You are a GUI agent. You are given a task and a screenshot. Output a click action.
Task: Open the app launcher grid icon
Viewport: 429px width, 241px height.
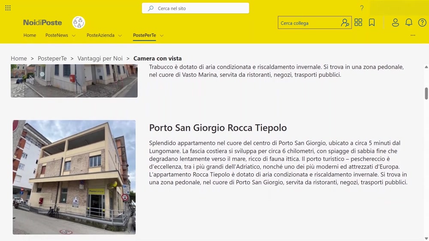tap(8, 8)
